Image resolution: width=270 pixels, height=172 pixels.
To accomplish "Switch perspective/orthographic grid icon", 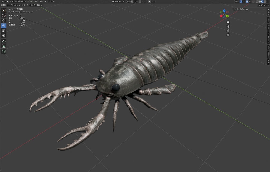I will tap(228, 35).
